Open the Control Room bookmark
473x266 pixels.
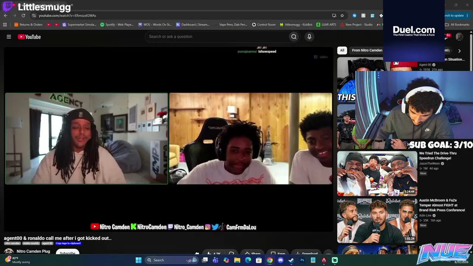coord(264,25)
